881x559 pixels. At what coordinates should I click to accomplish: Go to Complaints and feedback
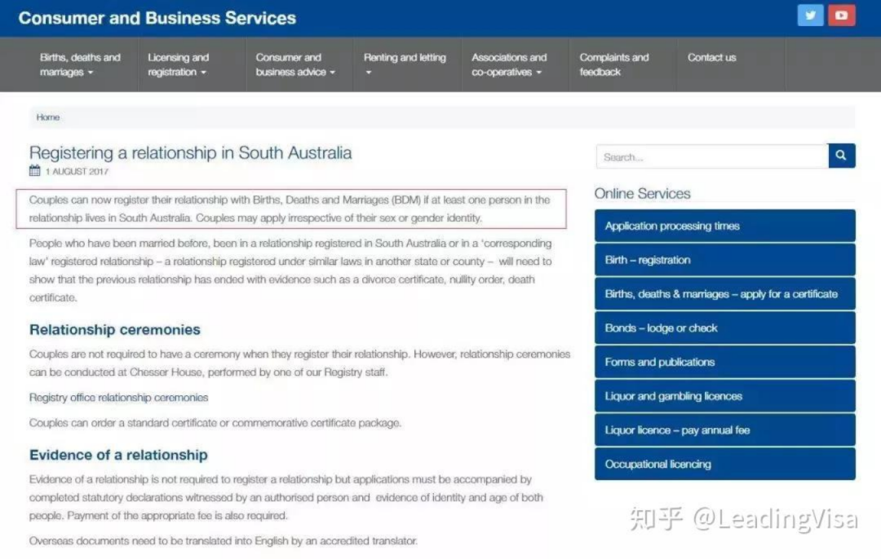coord(614,64)
